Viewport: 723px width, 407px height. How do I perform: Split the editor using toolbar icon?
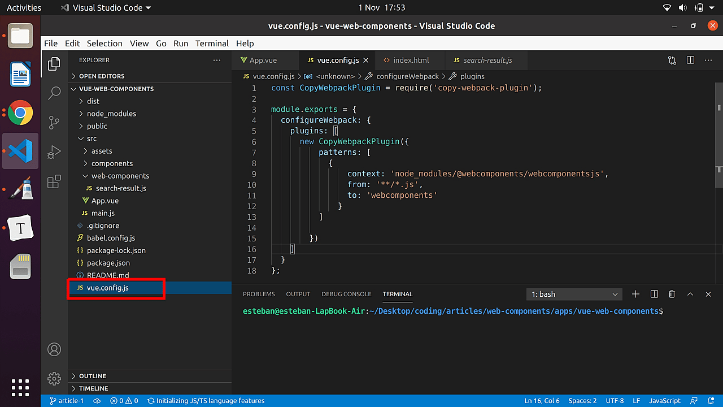pyautogui.click(x=690, y=60)
